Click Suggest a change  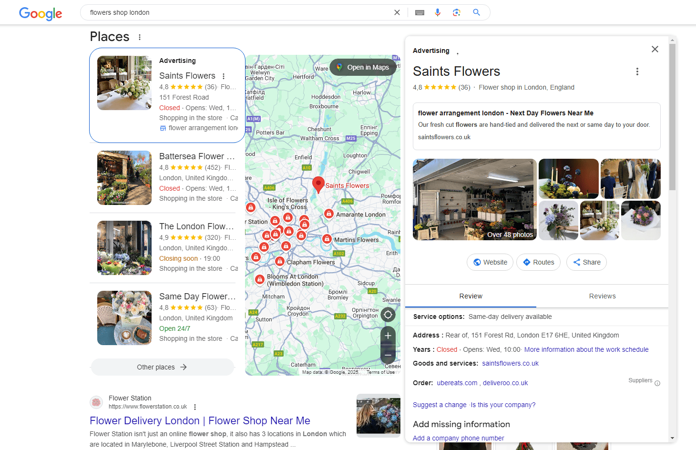click(440, 405)
